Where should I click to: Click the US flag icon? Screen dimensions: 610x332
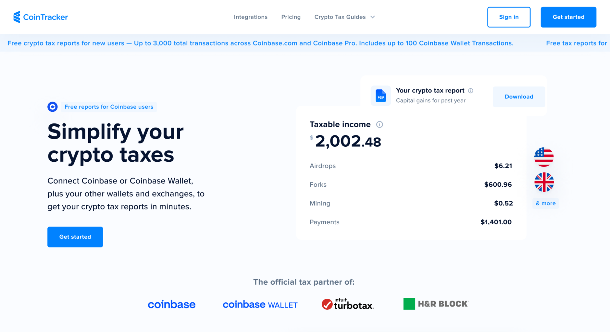544,157
